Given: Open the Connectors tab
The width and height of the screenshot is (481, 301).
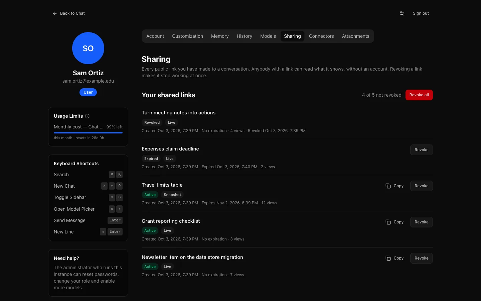Looking at the screenshot, I should [x=321, y=36].
